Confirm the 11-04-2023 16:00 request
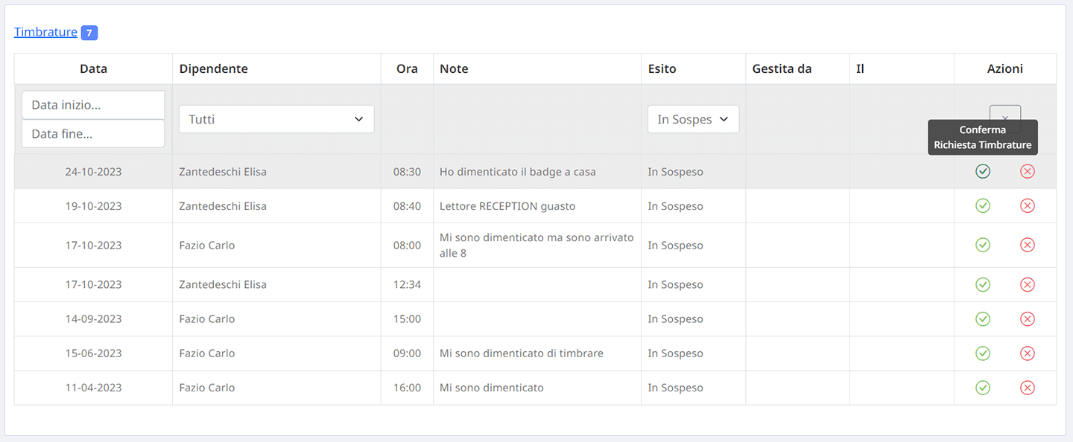 point(983,388)
